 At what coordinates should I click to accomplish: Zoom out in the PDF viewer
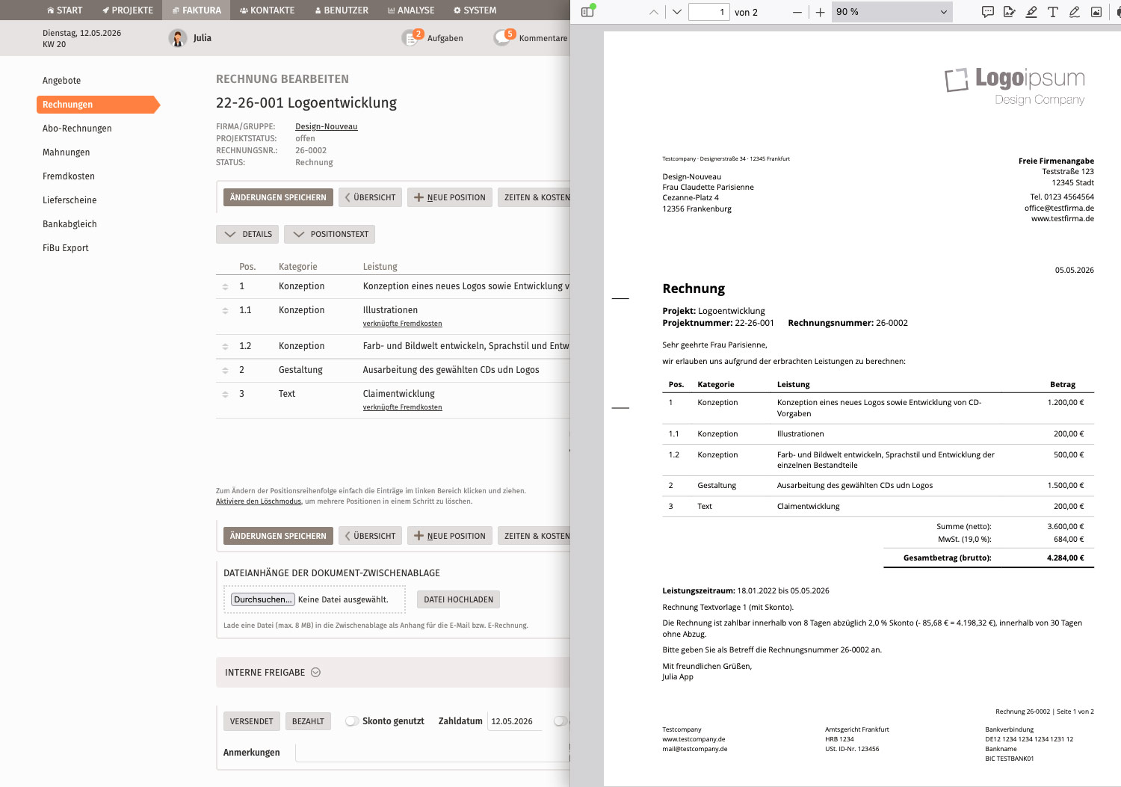tap(797, 12)
